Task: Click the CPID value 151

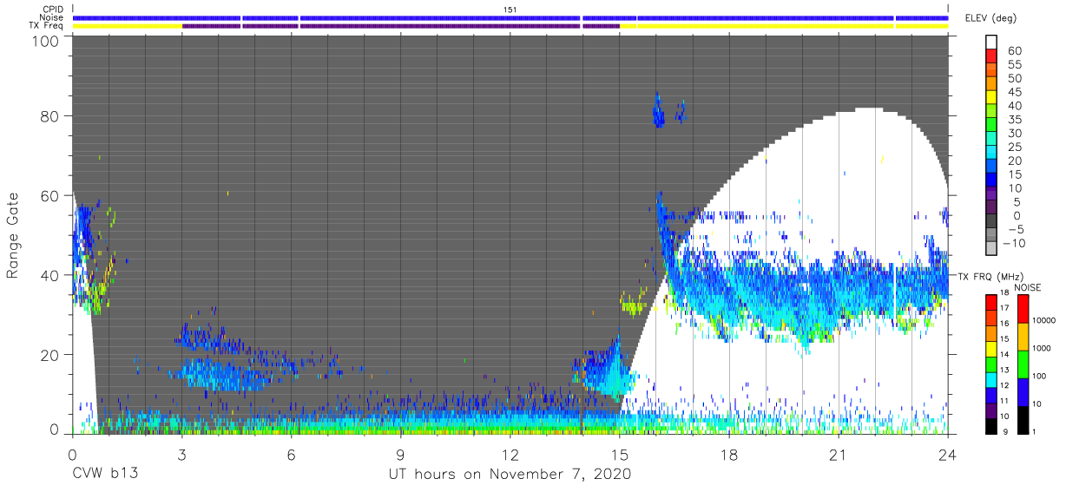Action: point(510,10)
